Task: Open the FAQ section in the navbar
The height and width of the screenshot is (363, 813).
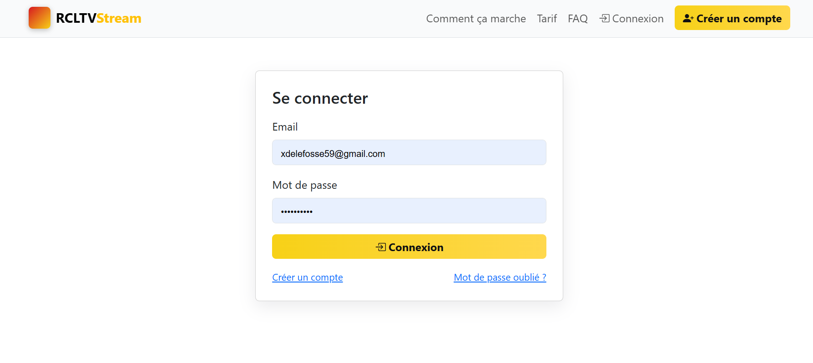Action: [577, 19]
